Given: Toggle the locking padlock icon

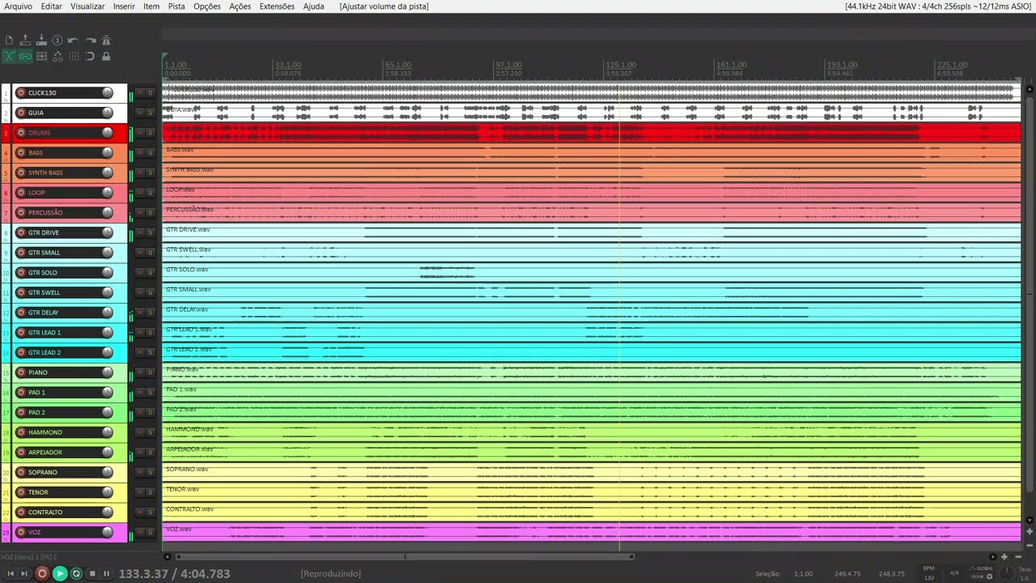Looking at the screenshot, I should point(106,57).
